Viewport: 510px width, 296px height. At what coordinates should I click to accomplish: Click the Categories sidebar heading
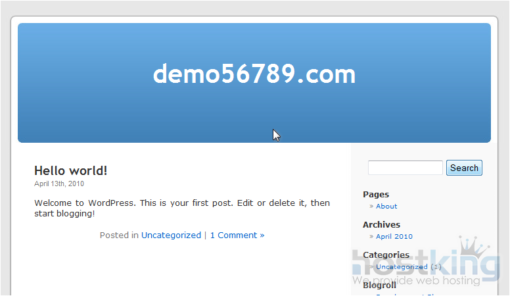pos(386,255)
